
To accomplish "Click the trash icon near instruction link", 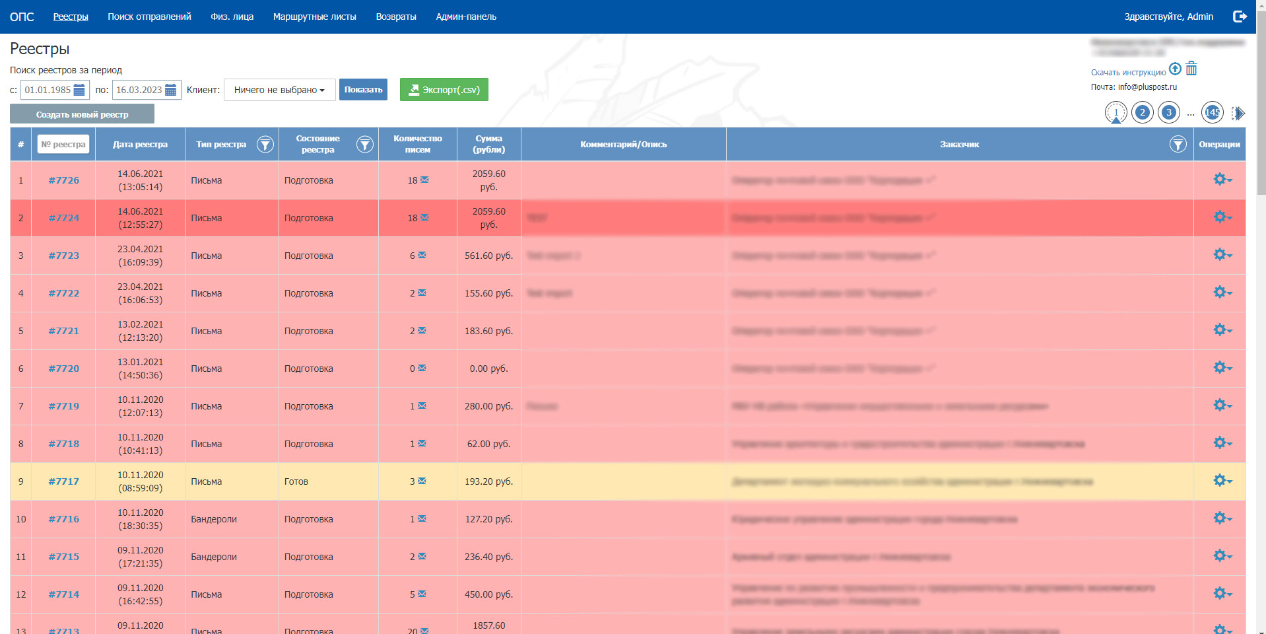I will [x=1191, y=69].
